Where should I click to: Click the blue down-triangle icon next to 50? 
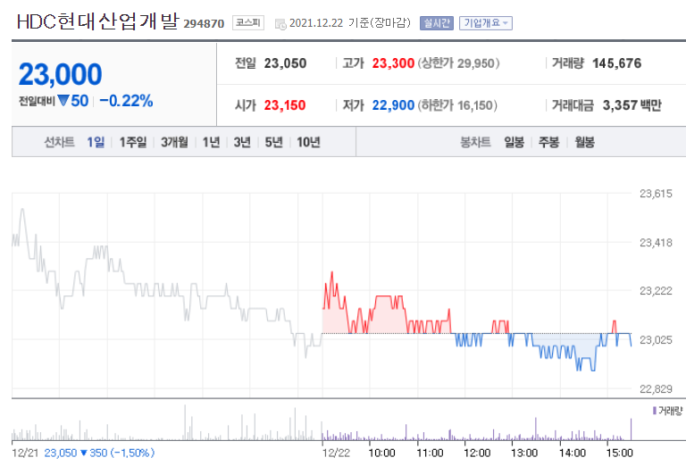[63, 101]
